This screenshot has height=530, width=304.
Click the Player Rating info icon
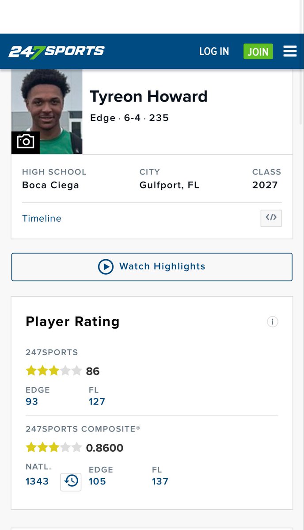272,322
